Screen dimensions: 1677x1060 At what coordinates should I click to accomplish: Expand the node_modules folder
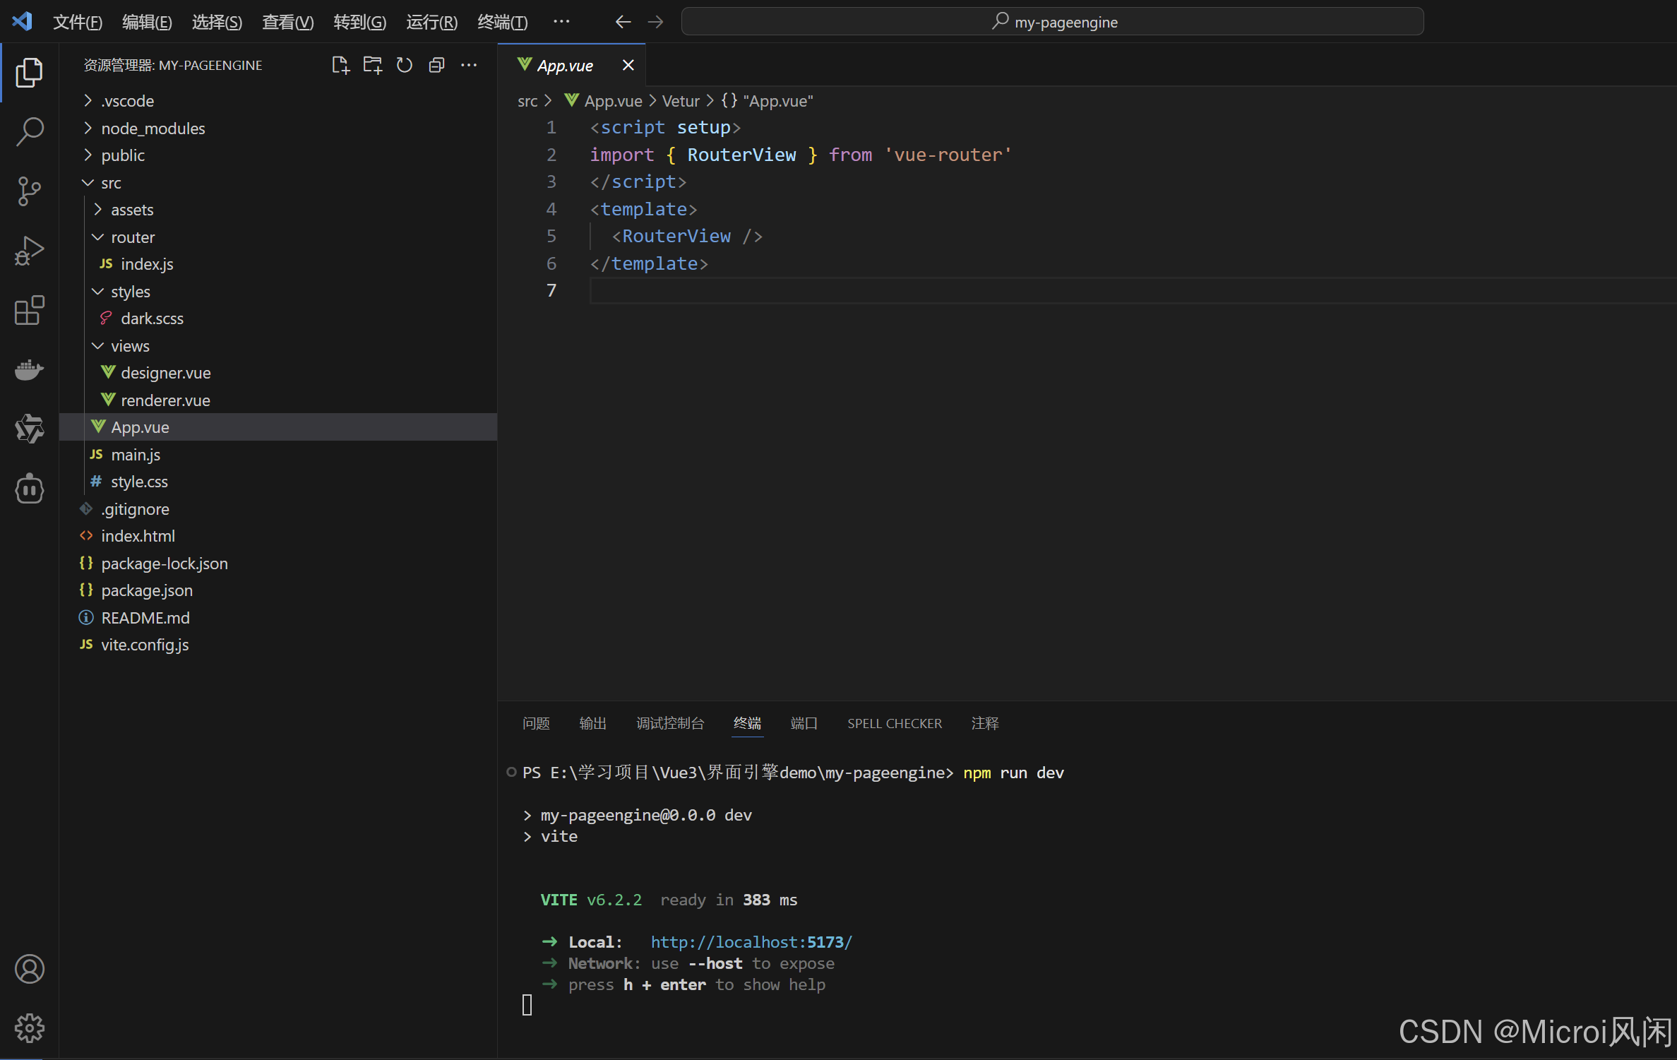[153, 129]
